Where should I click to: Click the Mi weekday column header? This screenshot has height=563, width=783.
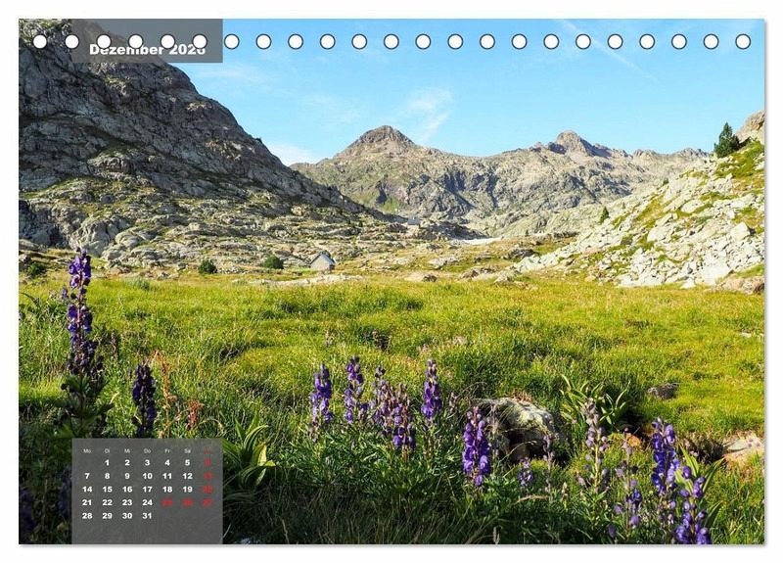point(127,450)
